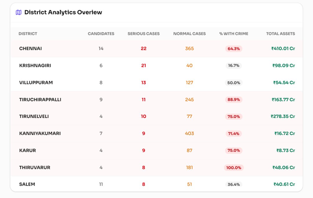Click Thiruvarur's 100.0% crime badge

pyautogui.click(x=234, y=168)
